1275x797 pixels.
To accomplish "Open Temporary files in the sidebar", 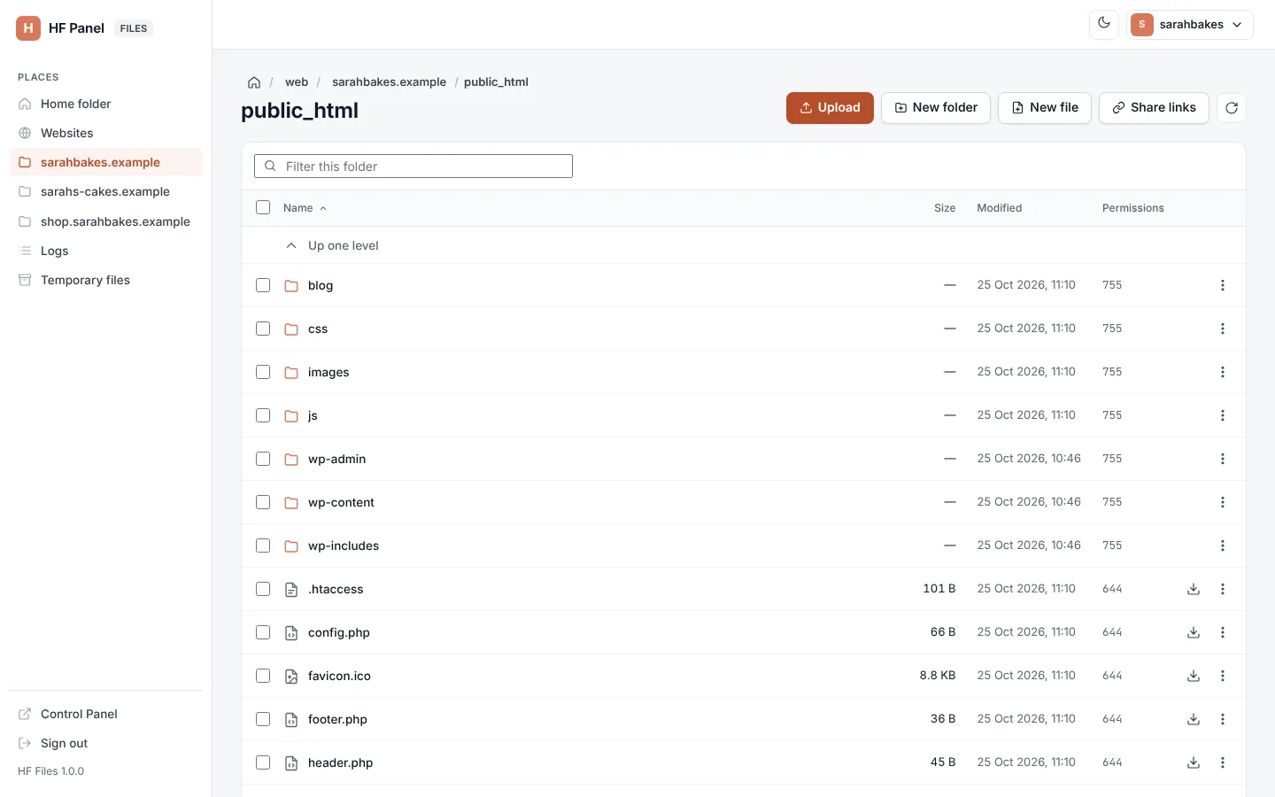I will point(105,280).
